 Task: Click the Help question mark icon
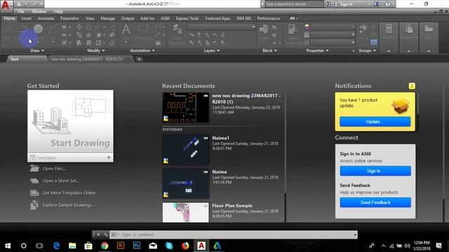(387, 4)
